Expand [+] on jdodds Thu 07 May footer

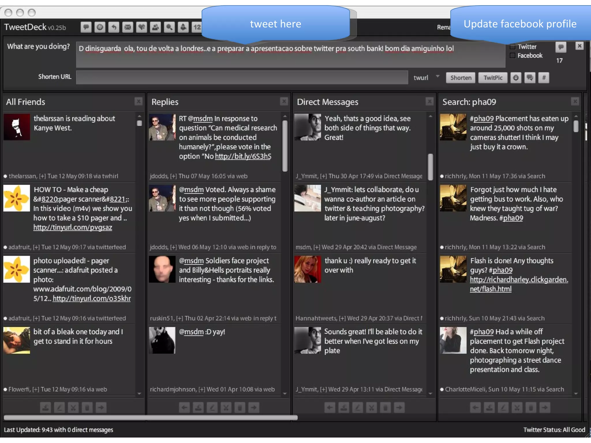tap(173, 176)
